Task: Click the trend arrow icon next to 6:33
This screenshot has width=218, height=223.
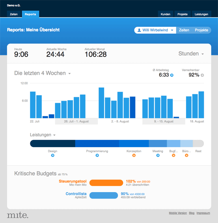Action: tap(171, 75)
